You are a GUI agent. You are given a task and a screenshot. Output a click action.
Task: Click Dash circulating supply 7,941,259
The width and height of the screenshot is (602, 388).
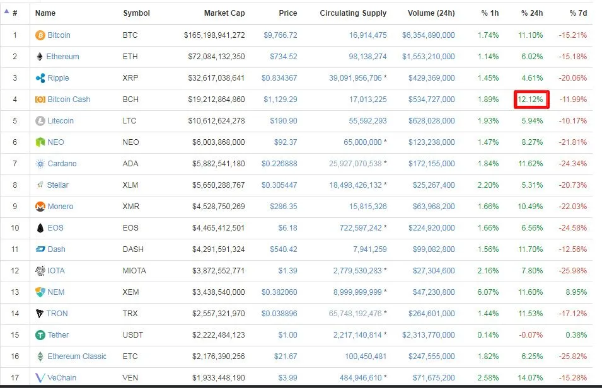(x=370, y=249)
